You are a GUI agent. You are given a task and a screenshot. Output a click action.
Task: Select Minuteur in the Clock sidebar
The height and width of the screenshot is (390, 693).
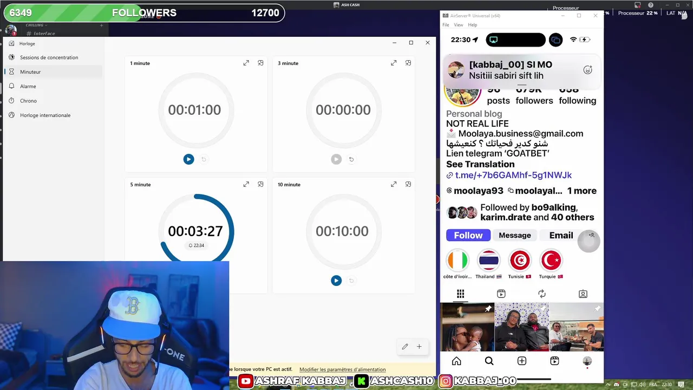point(53,71)
